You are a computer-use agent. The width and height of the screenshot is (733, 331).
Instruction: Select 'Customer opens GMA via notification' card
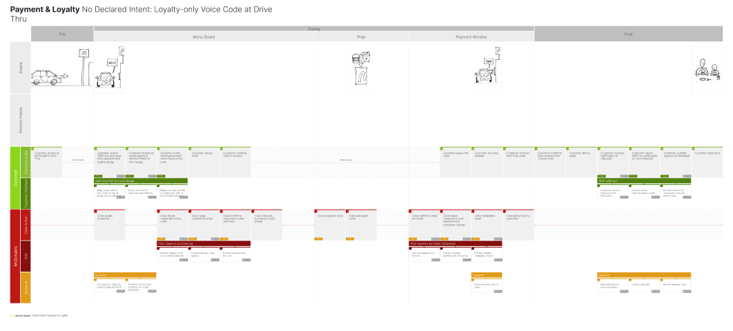[644, 162]
